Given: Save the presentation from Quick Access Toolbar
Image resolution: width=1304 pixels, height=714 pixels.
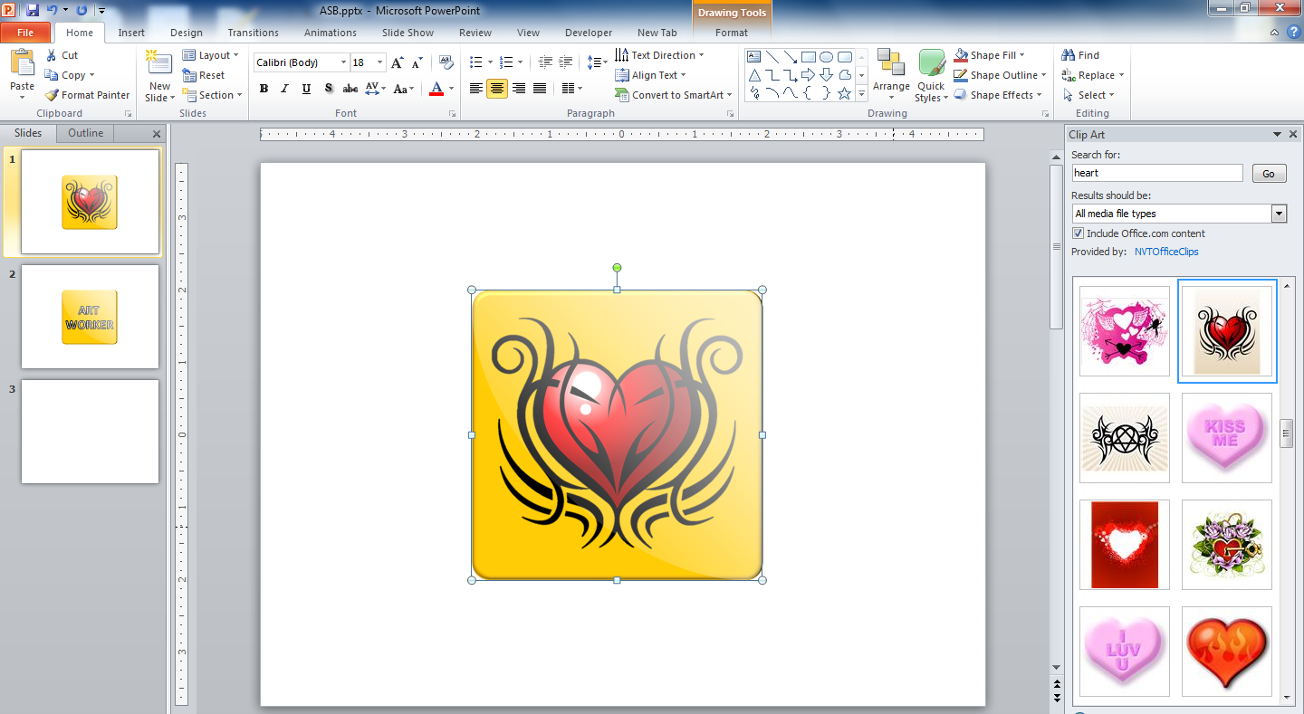Looking at the screenshot, I should click(33, 10).
